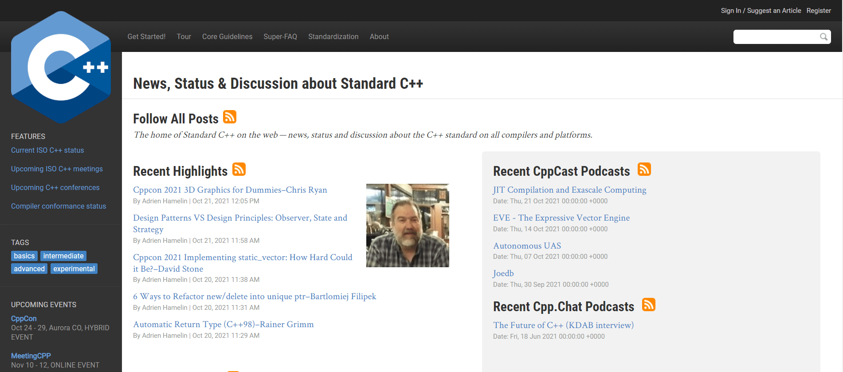Select the basics tag
This screenshot has height=372, width=843.
(24, 256)
